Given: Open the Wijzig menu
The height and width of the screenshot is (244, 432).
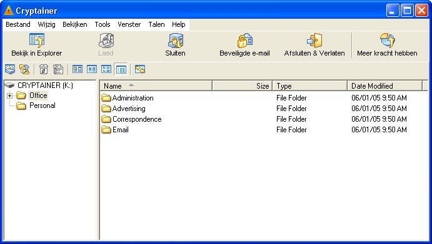Looking at the screenshot, I should (46, 24).
